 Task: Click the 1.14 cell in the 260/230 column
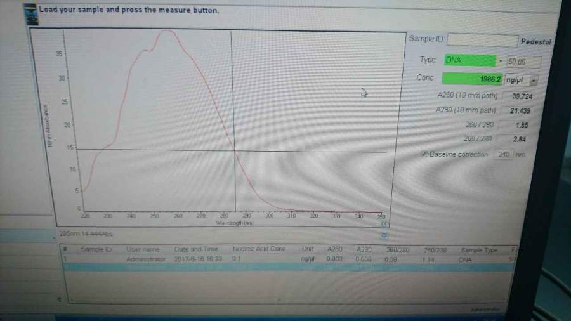428,260
